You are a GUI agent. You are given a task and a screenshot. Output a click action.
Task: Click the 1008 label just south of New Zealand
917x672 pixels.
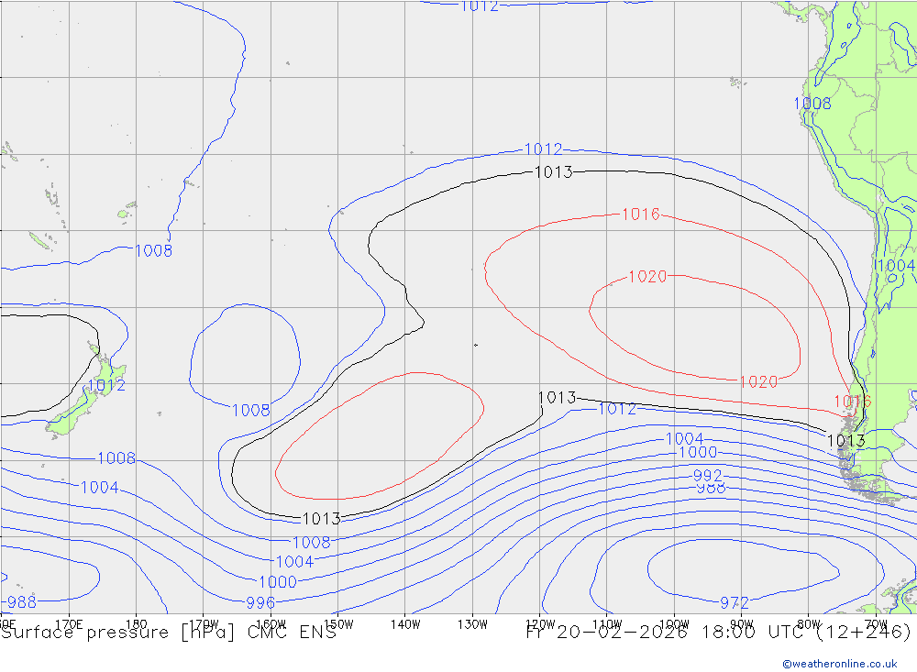[116, 458]
